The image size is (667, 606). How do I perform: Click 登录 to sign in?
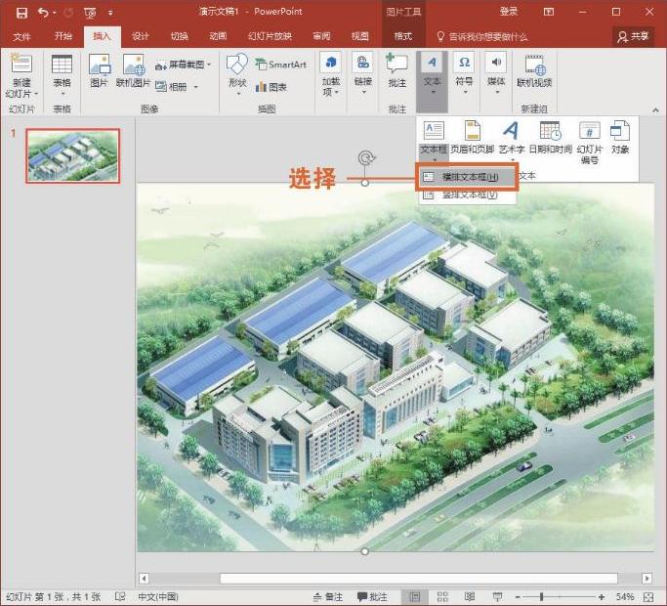509,12
